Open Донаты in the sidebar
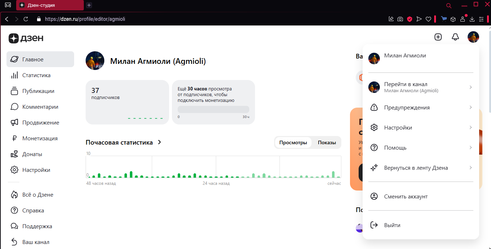Screen dimensions: 491x249 (x=40, y=154)
